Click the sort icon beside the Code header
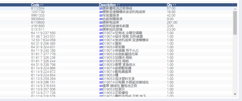Viewport: 242px width, 101px height. 41,5
